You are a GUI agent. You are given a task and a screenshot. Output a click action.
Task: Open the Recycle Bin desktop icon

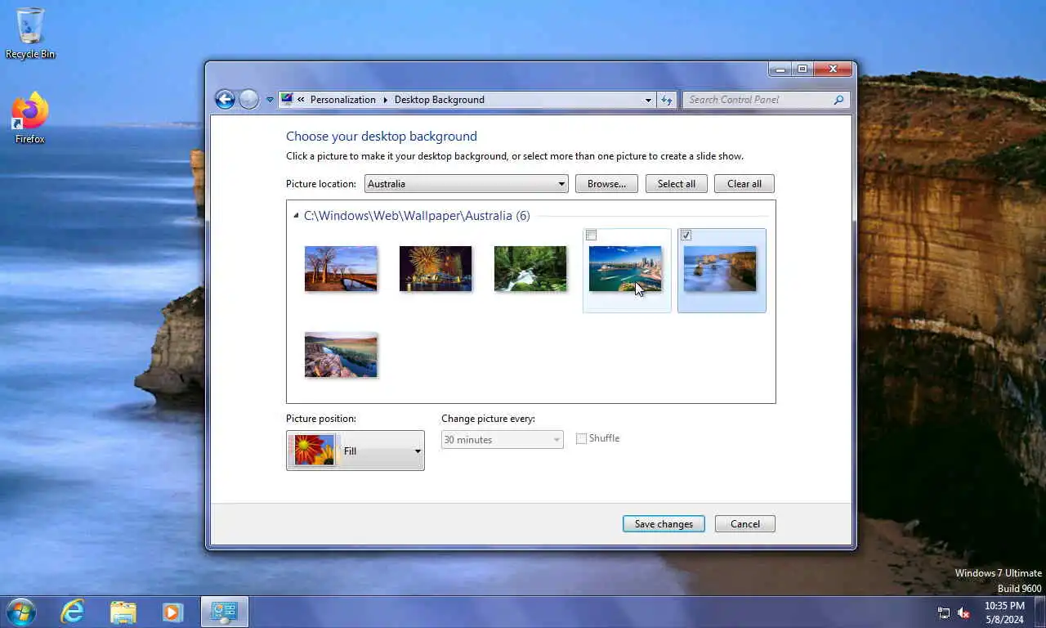click(30, 33)
